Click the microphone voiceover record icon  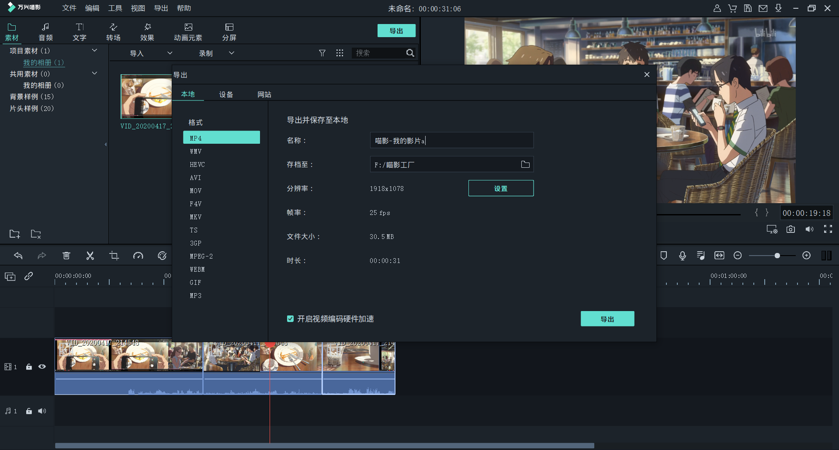pyautogui.click(x=682, y=256)
